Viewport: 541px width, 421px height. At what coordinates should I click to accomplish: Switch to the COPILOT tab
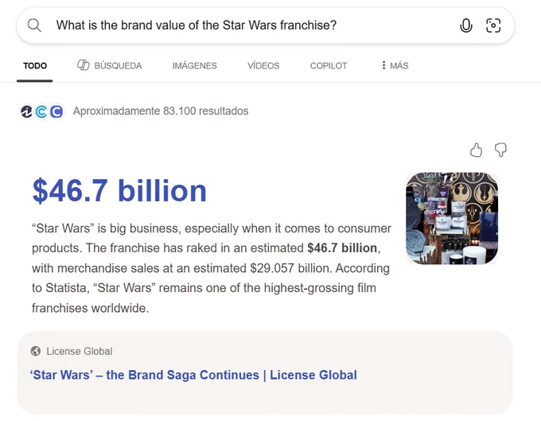329,65
